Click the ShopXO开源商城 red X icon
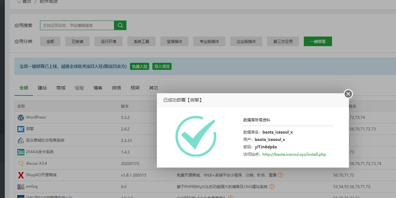Viewport: 396px width, 198px height. [x=21, y=175]
